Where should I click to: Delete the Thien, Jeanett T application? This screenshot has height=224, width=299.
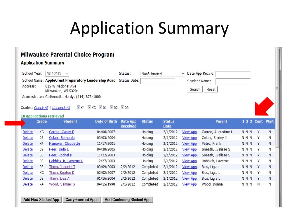click(x=28, y=167)
